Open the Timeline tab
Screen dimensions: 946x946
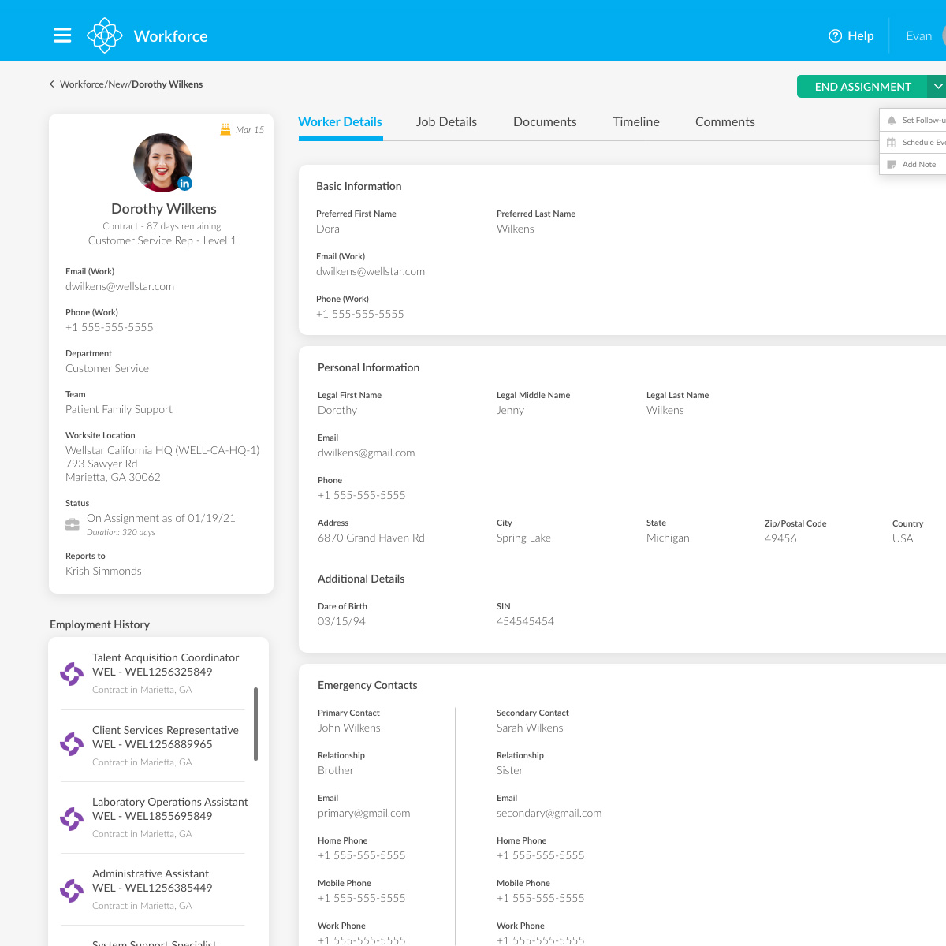coord(636,122)
